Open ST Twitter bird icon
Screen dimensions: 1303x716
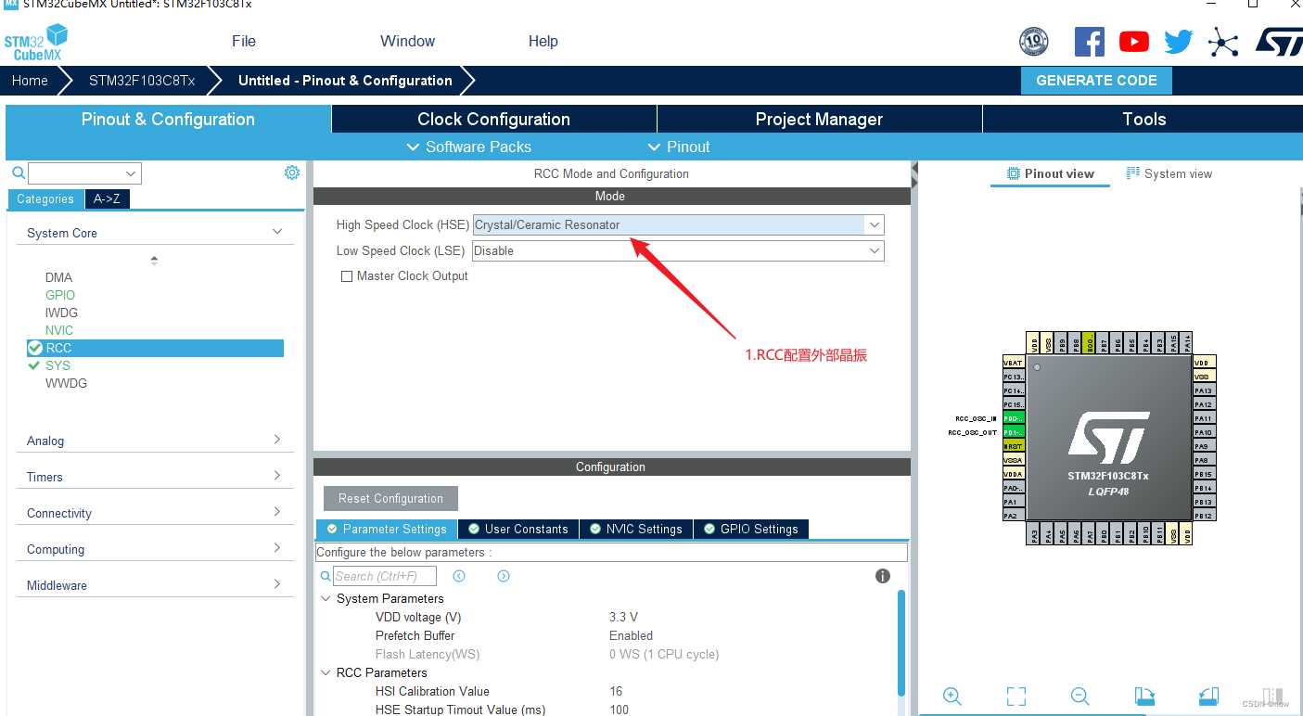[x=1179, y=41]
